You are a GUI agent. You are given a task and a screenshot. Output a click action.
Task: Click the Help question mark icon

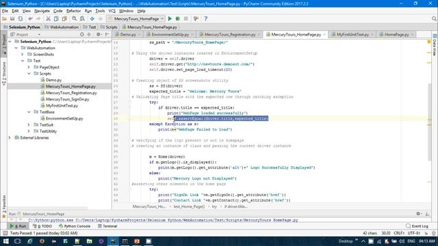[x=206, y=18]
